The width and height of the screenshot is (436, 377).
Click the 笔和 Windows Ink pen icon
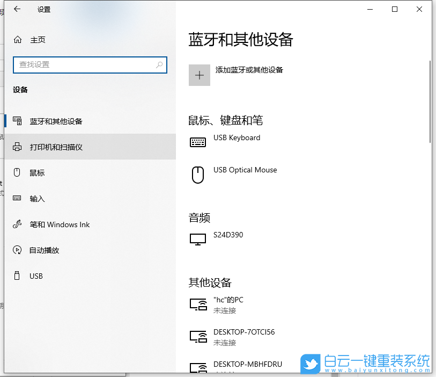tap(17, 224)
